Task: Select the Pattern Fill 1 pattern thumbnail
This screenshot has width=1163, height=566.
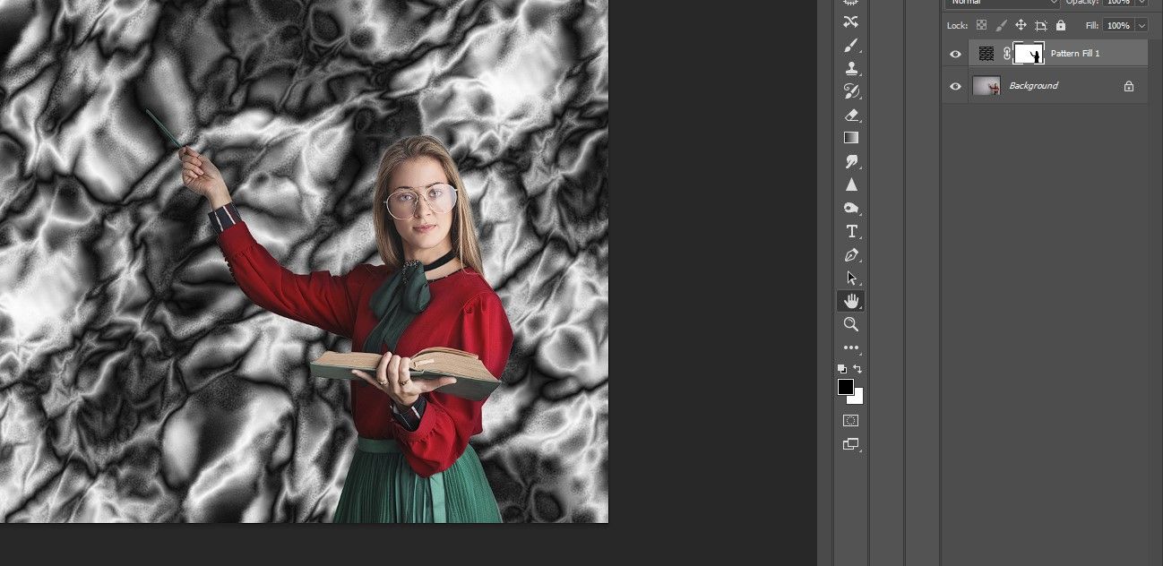Action: [986, 54]
